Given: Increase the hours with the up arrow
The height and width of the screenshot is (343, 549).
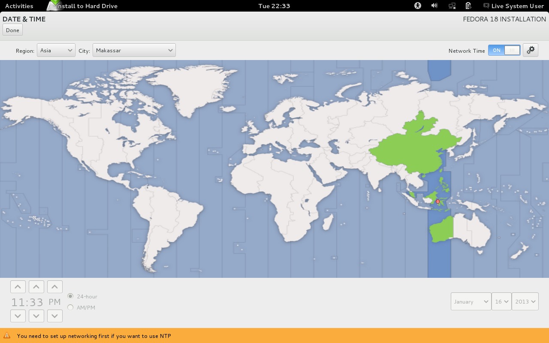Looking at the screenshot, I should click(x=18, y=287).
